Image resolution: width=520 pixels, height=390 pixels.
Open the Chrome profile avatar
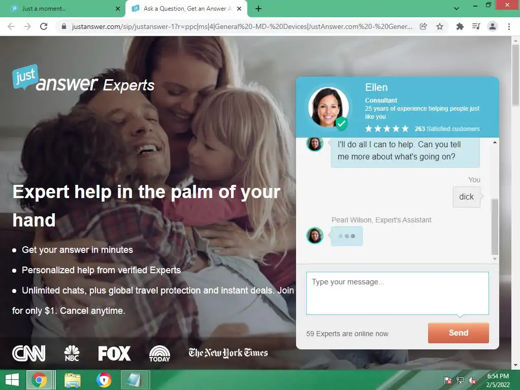coord(493,26)
